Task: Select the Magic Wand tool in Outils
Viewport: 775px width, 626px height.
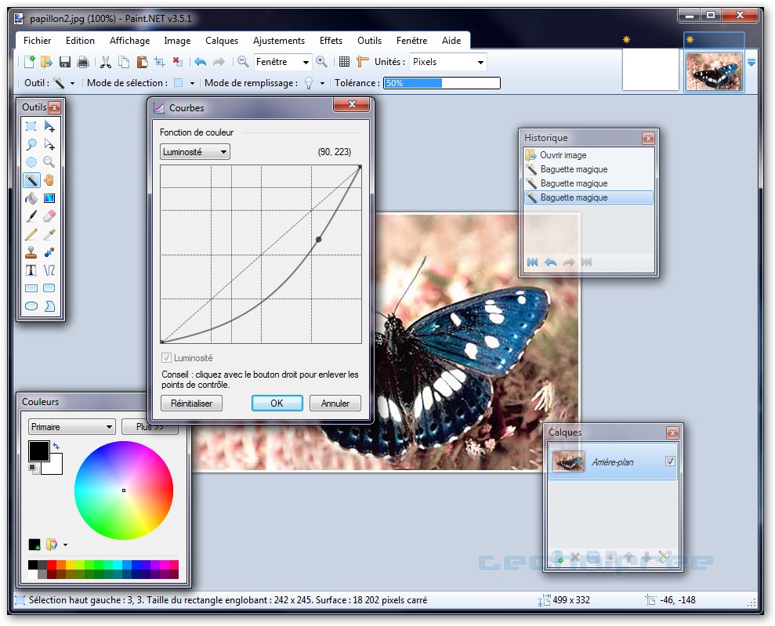Action: point(31,180)
